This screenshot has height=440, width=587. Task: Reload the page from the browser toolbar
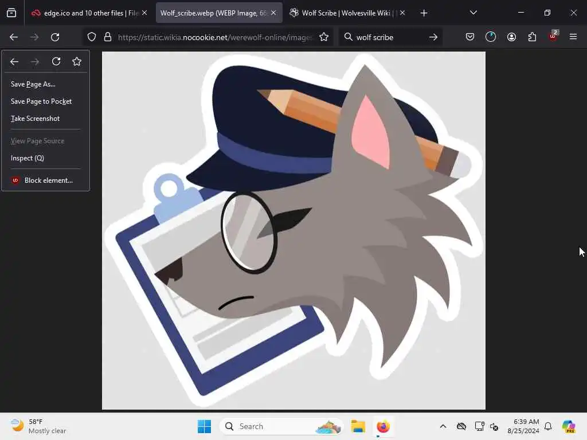[x=55, y=37]
